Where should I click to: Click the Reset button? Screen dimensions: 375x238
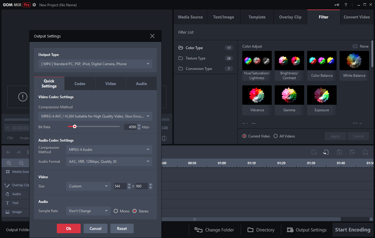coord(122,228)
